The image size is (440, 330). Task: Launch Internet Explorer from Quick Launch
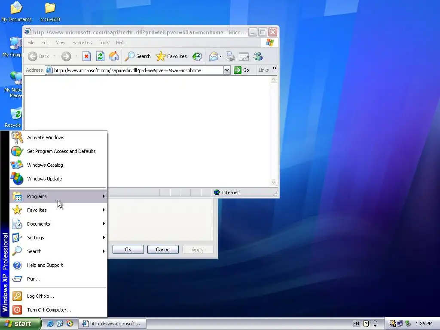tap(50, 324)
